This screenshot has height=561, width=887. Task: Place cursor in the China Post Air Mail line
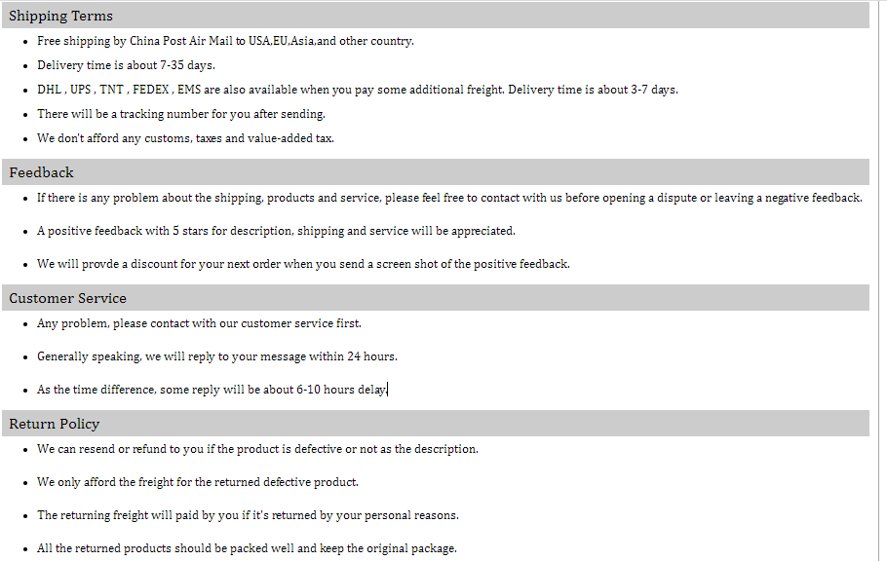(x=225, y=41)
